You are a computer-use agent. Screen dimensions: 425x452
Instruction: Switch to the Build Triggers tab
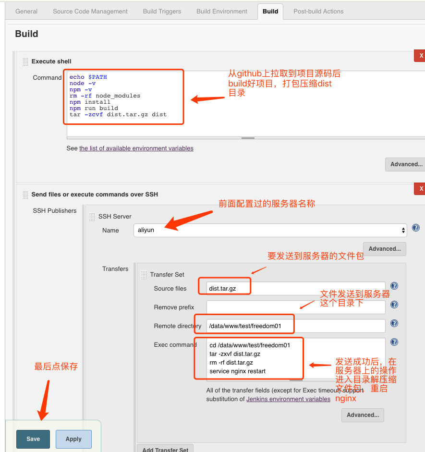pos(161,11)
